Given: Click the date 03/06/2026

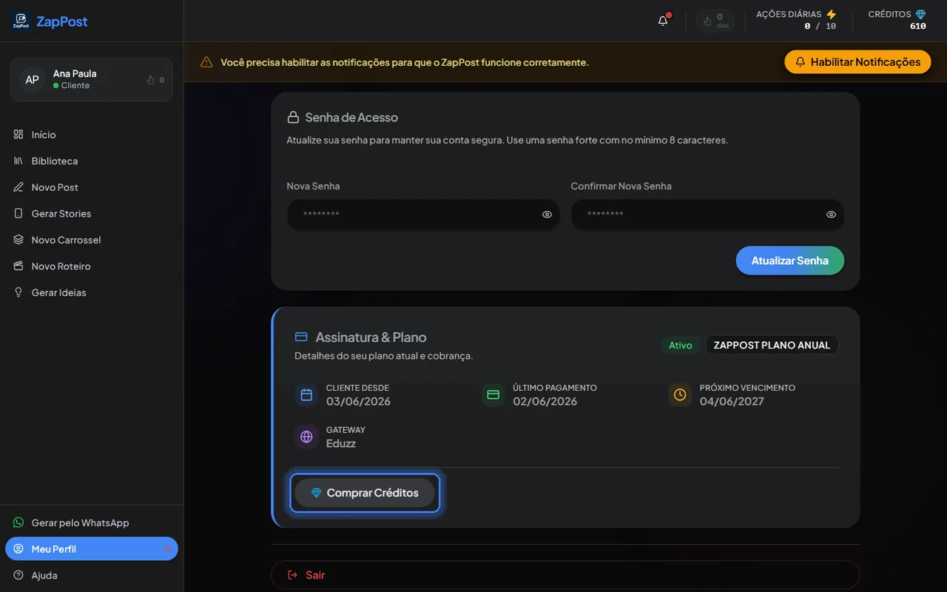Looking at the screenshot, I should click(x=358, y=402).
